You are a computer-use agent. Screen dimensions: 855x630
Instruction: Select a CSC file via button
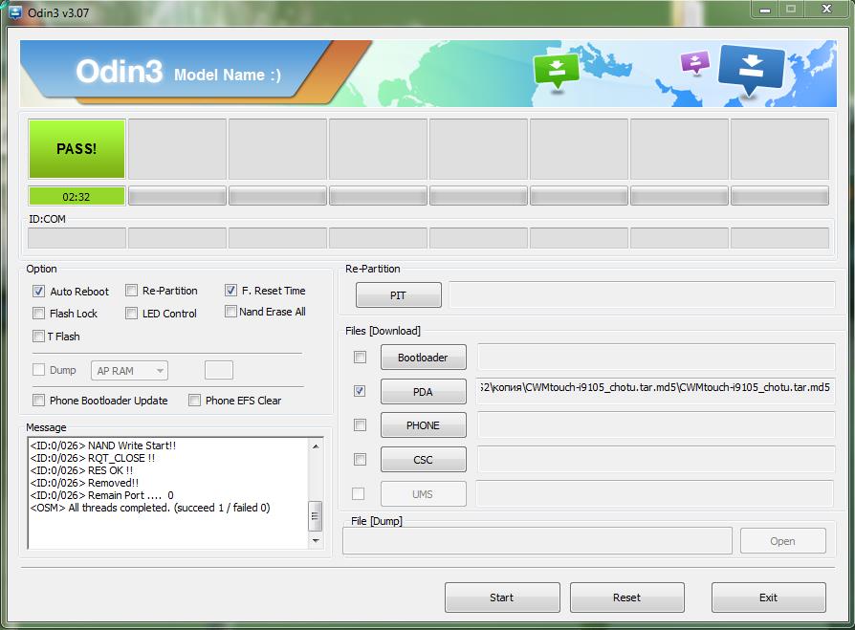(423, 460)
